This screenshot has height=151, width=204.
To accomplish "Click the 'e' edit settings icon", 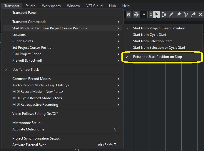I will click(128, 14).
